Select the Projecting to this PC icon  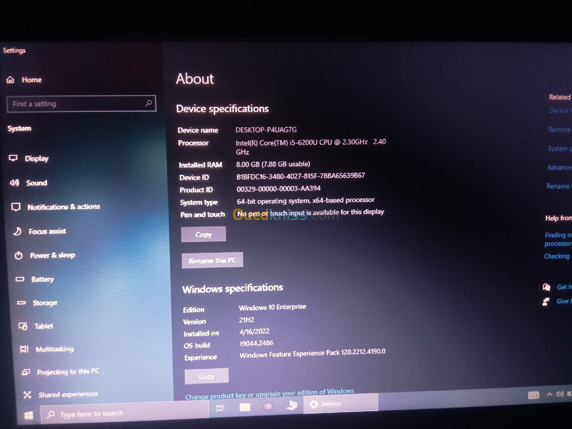coord(26,372)
